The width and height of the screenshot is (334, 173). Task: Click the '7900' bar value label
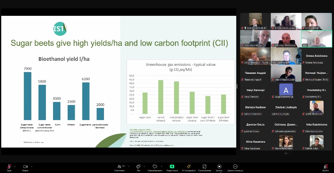(x=28, y=68)
